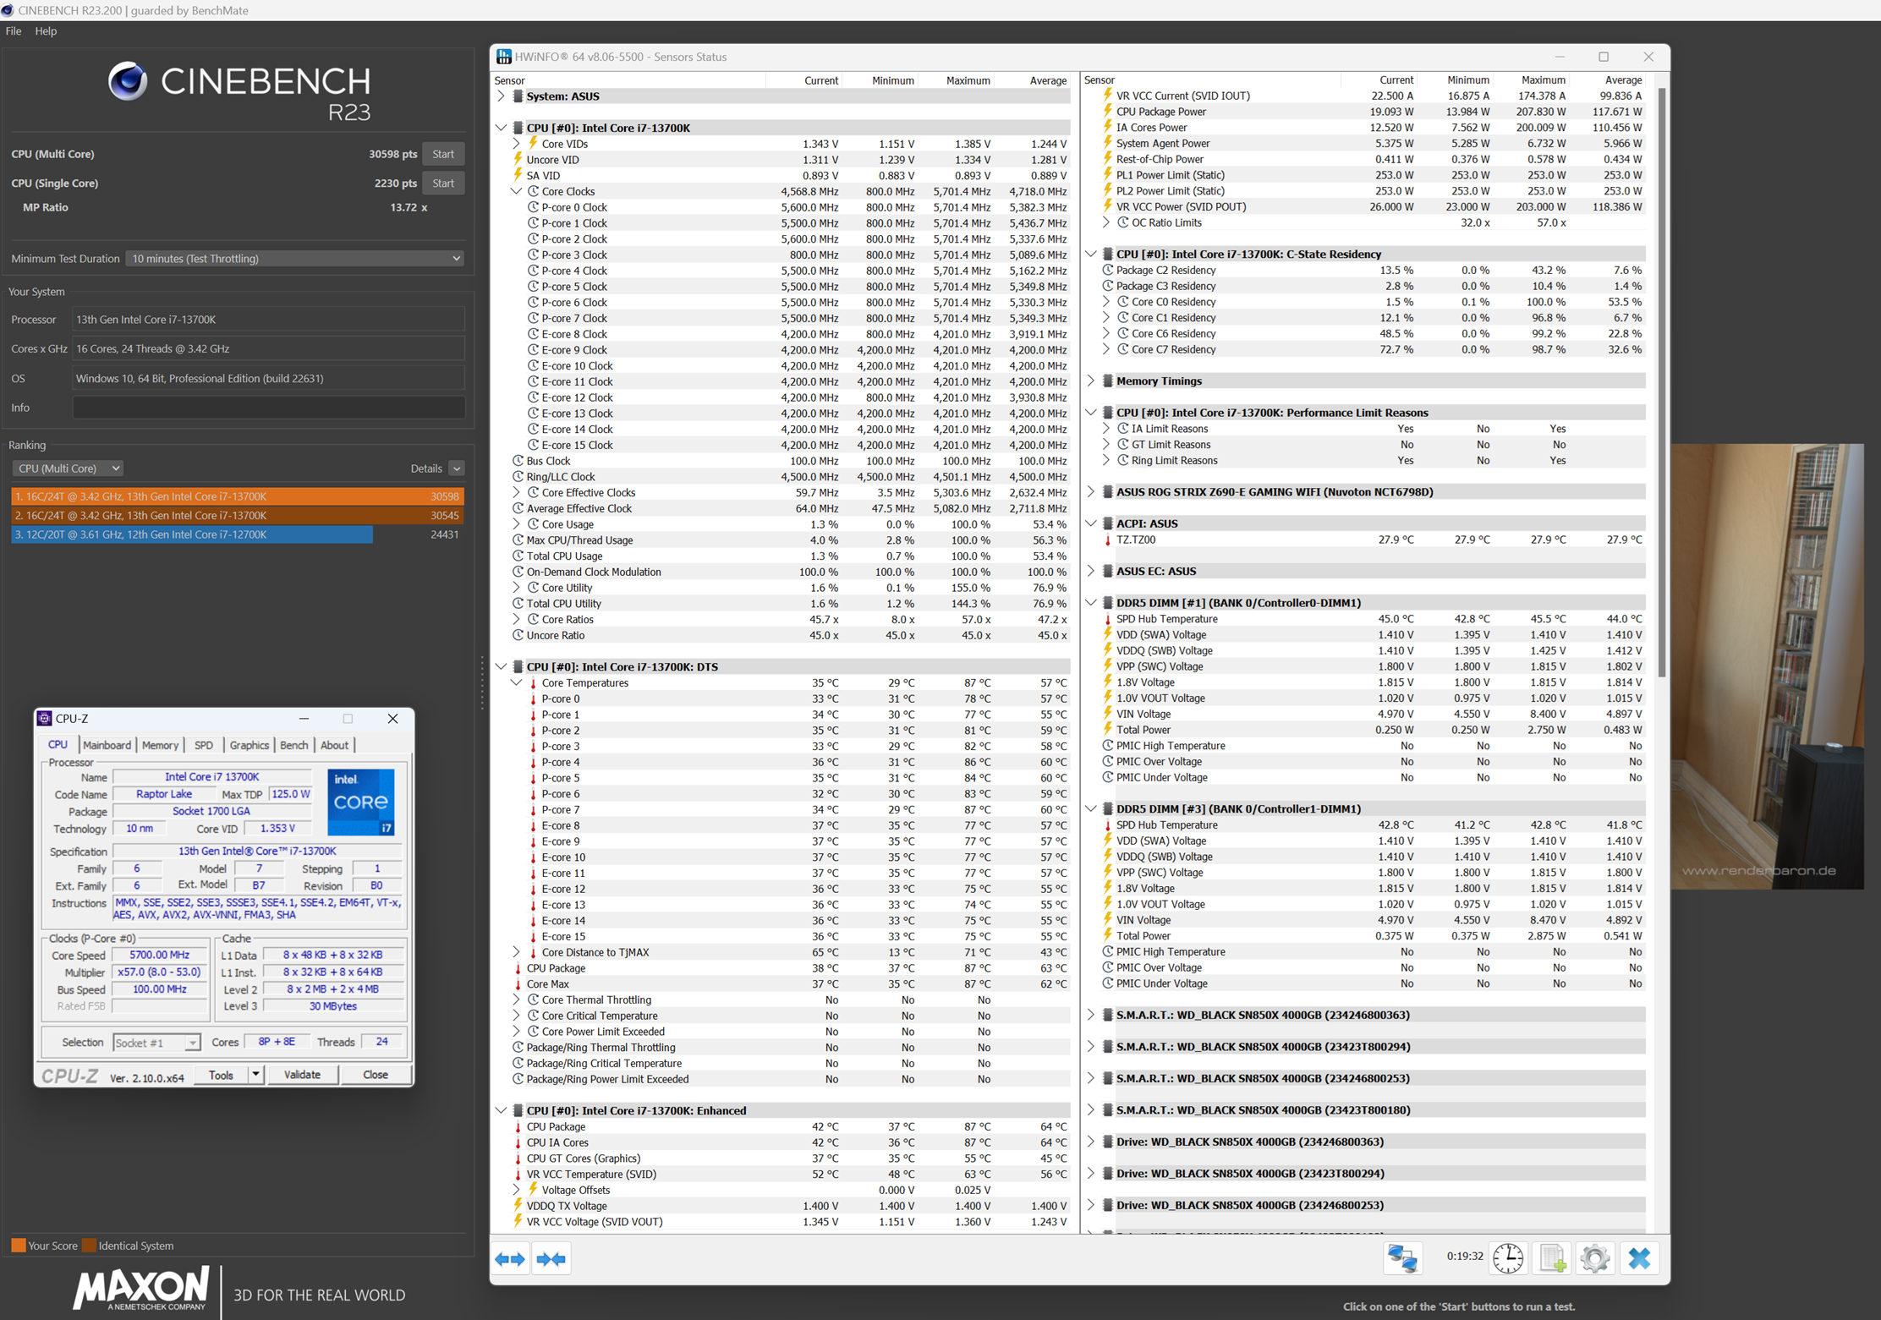The height and width of the screenshot is (1320, 1881).
Task: Open the CPU (Multi Core) ranking dropdown
Action: [68, 468]
